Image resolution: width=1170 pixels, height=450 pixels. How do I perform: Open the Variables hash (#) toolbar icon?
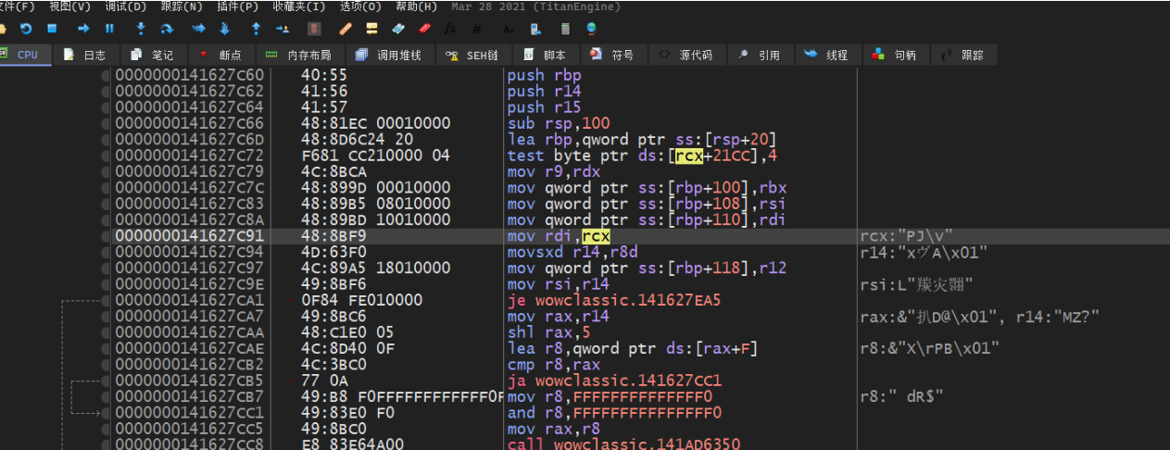click(478, 29)
